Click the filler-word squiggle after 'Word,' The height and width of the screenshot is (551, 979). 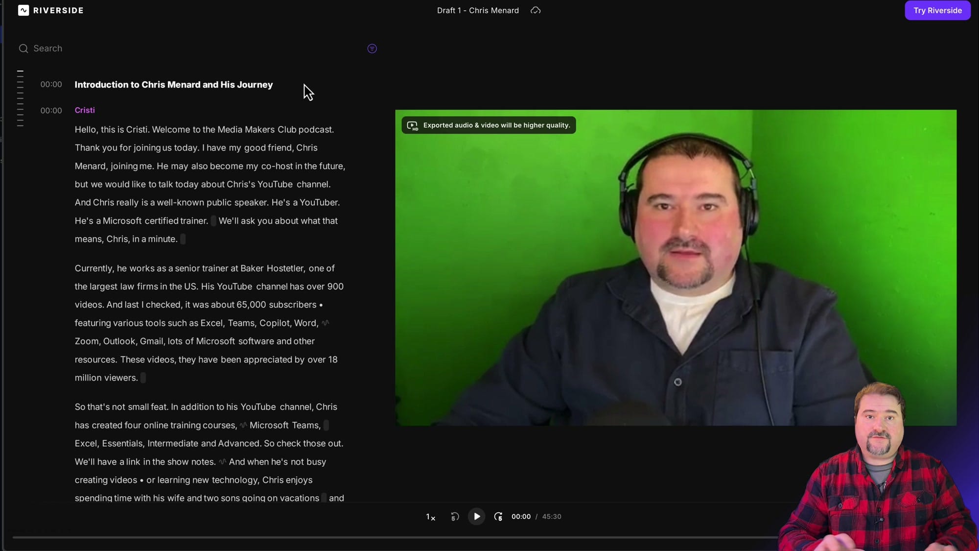click(x=326, y=323)
